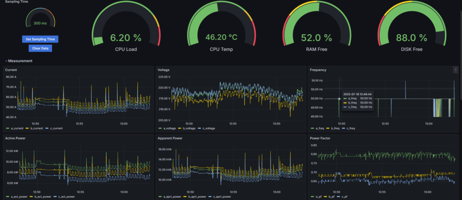Image resolution: width=462 pixels, height=200 pixels.
Task: Click the 300 ms sampling time gauge
Action: (40, 20)
